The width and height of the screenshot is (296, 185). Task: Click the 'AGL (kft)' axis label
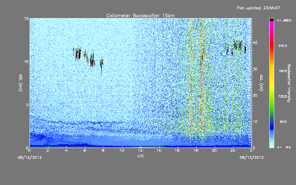tap(261, 83)
